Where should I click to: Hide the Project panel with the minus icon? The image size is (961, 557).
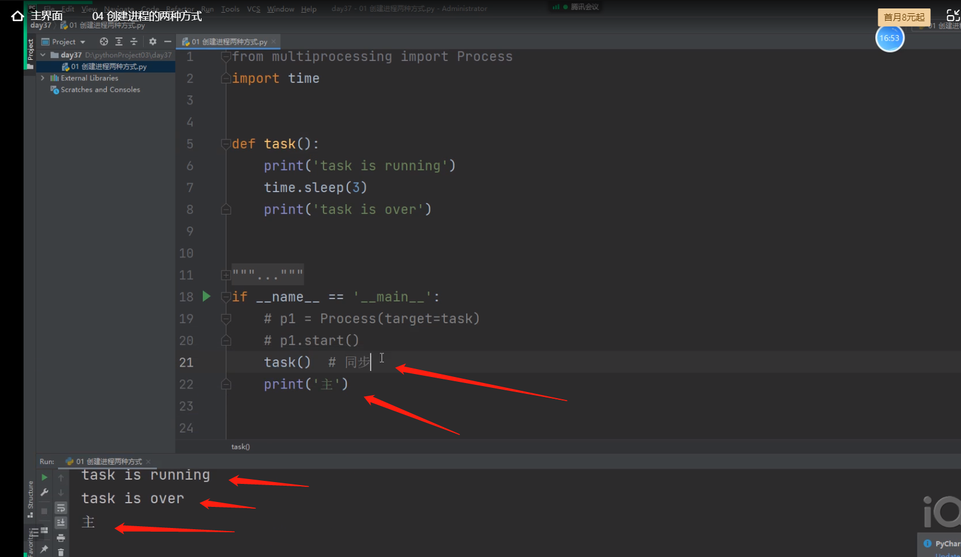pos(167,42)
